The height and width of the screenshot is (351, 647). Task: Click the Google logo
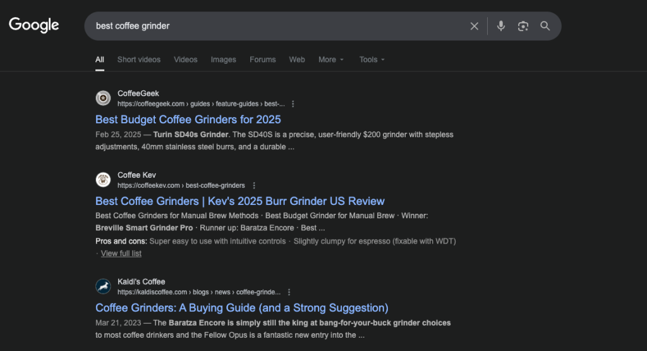(x=34, y=25)
